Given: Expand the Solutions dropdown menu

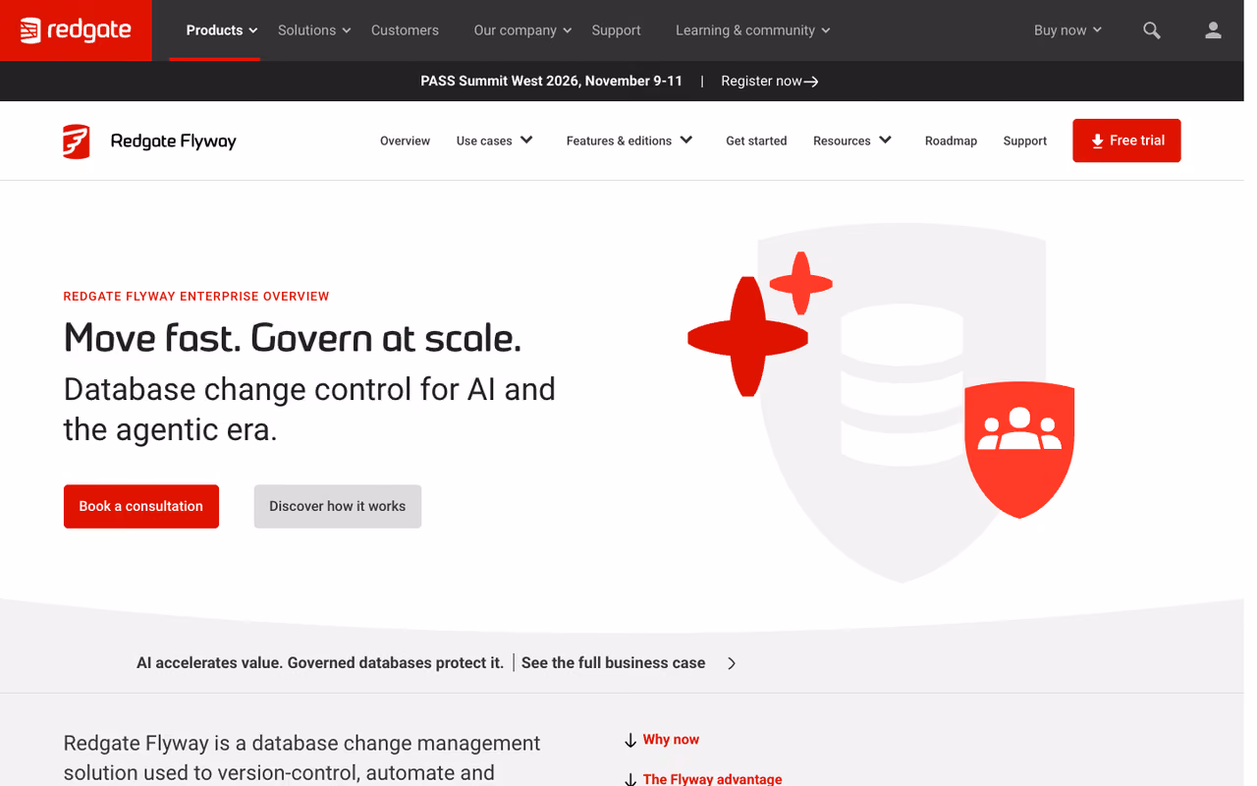Looking at the screenshot, I should 314,30.
